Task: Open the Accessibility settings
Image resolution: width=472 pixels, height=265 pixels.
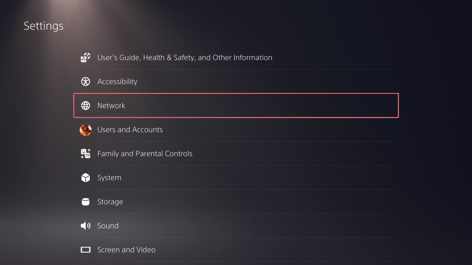Action: [117, 81]
